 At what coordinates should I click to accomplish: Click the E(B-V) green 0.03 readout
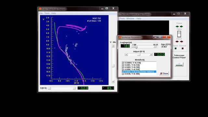[x=83, y=88]
